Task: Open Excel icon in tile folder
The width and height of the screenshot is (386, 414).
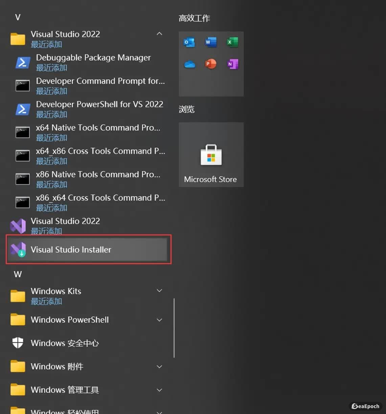Action: pyautogui.click(x=232, y=42)
